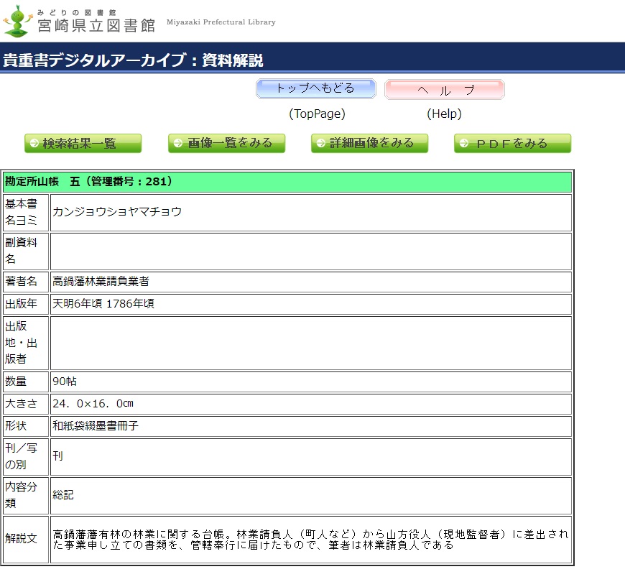Click the 出版年 row label

tap(26, 304)
